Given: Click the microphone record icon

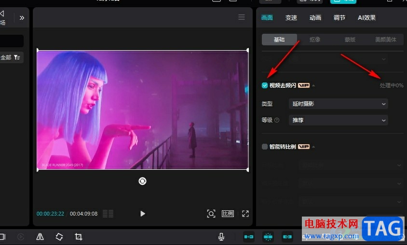Looking at the screenshot, I should (x=221, y=236).
